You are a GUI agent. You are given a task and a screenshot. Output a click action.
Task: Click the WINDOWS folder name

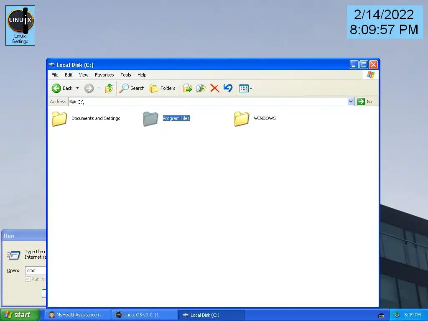click(x=265, y=118)
